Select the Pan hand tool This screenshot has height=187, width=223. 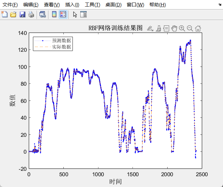[x=174, y=29]
